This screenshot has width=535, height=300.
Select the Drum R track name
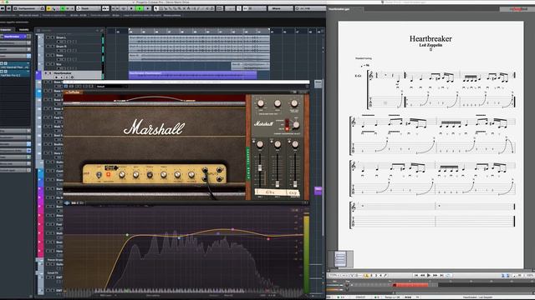61,47
